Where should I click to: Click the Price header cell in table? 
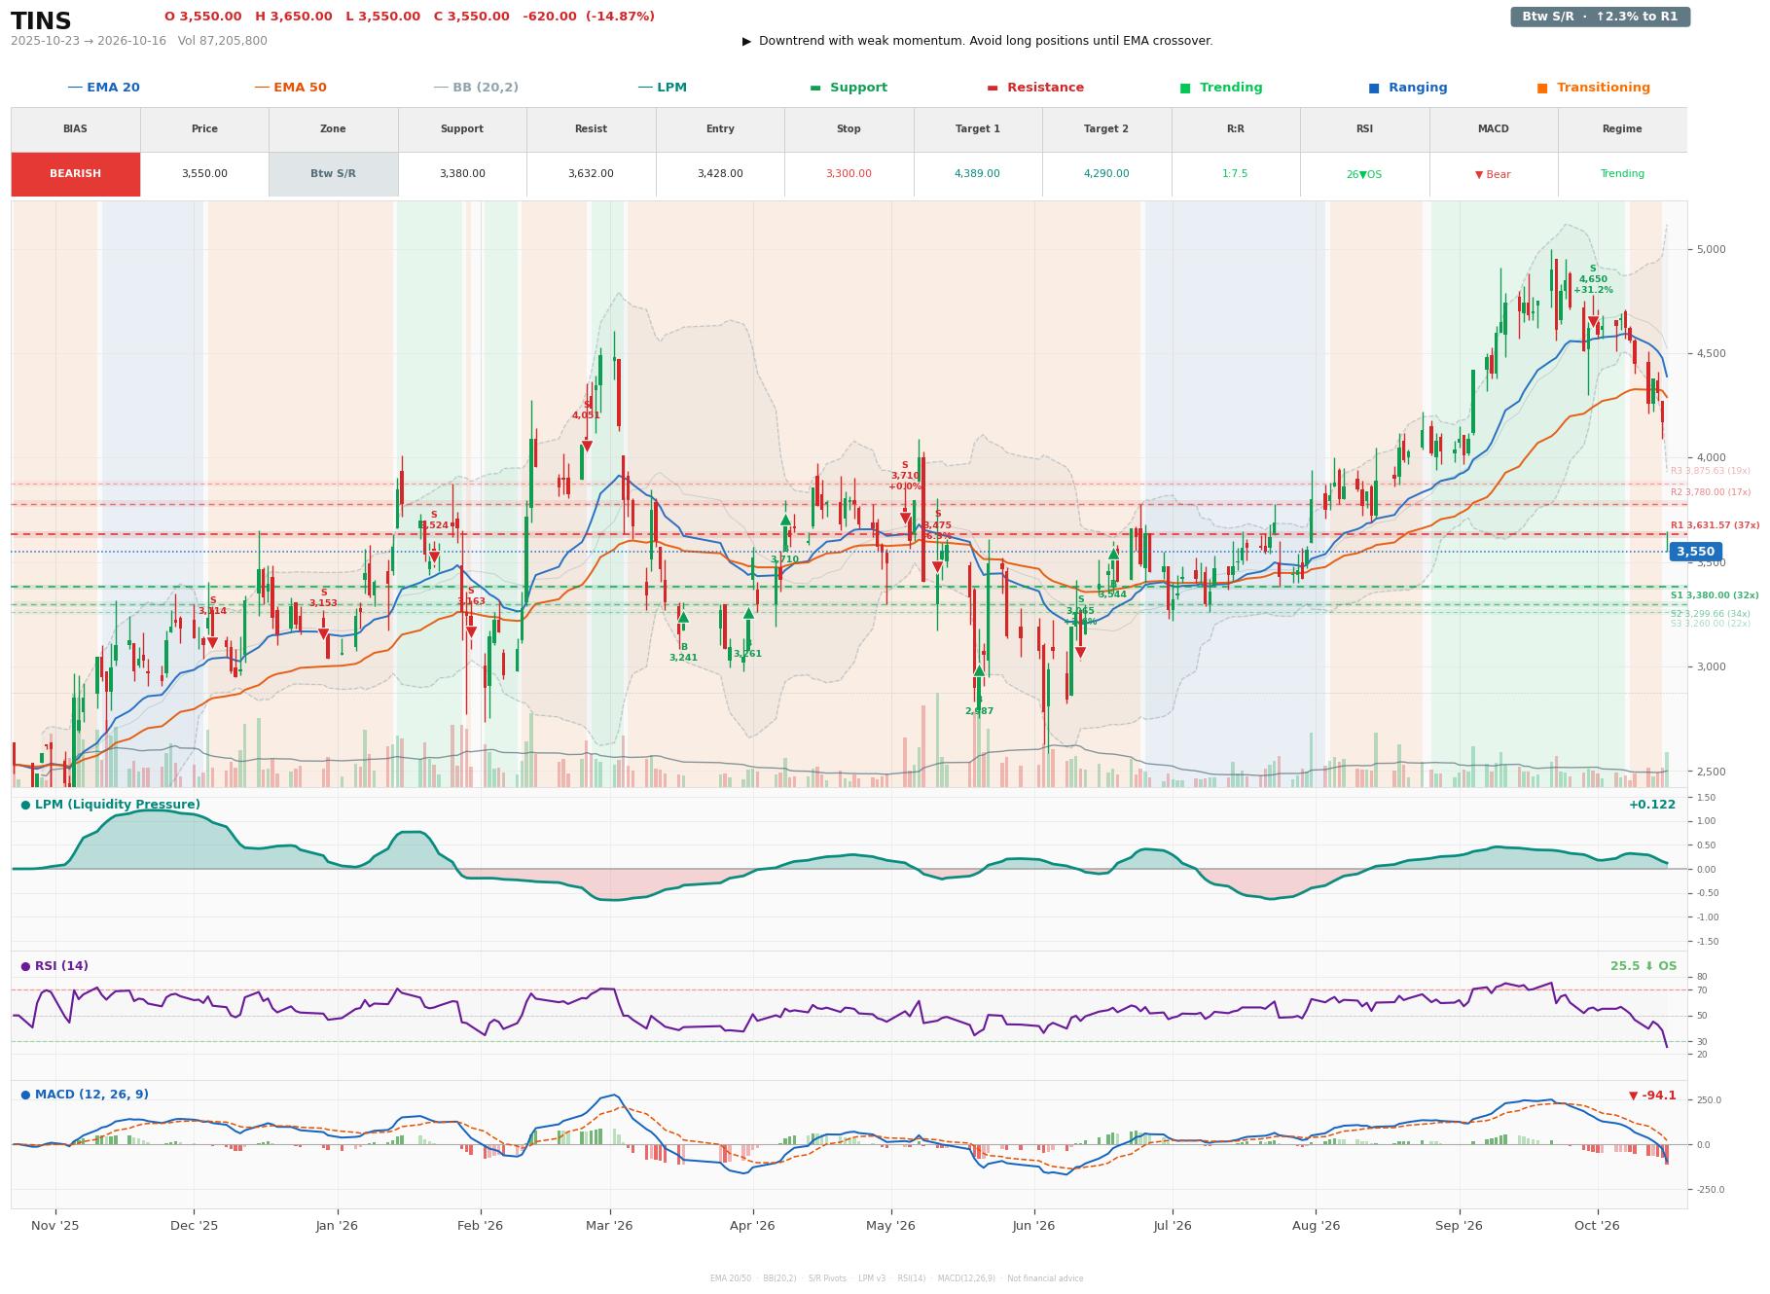(x=204, y=128)
